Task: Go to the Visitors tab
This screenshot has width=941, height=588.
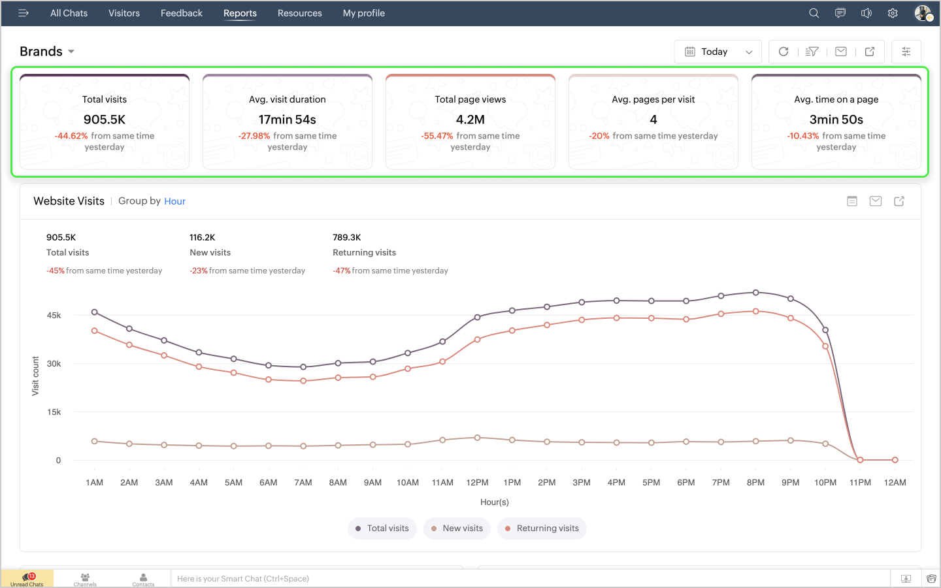Action: [124, 13]
